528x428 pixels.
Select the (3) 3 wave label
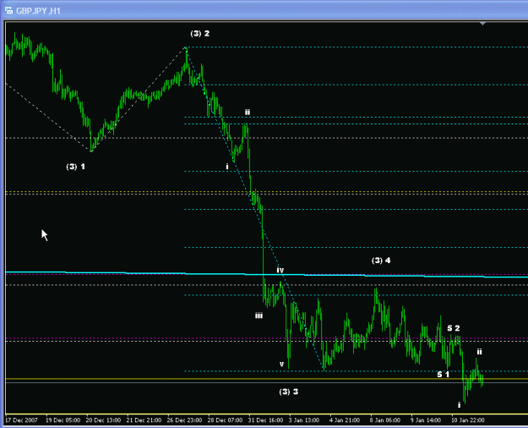[x=289, y=392]
